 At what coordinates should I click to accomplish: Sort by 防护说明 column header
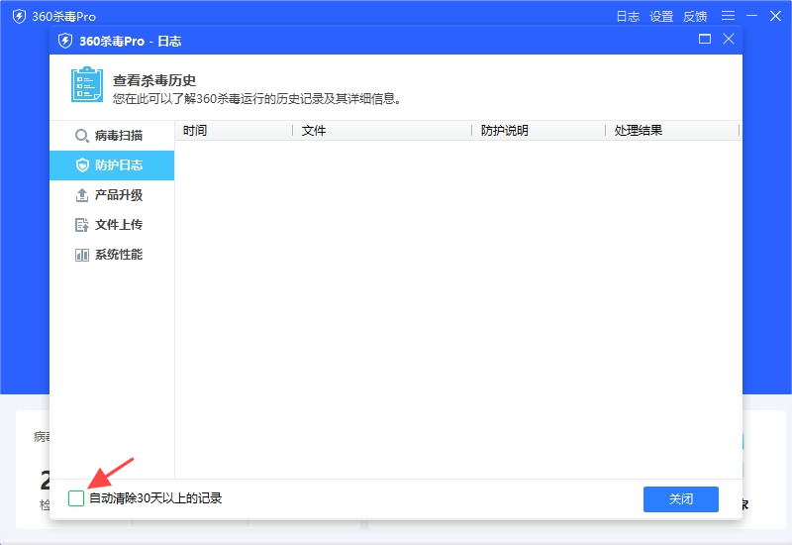tap(539, 131)
